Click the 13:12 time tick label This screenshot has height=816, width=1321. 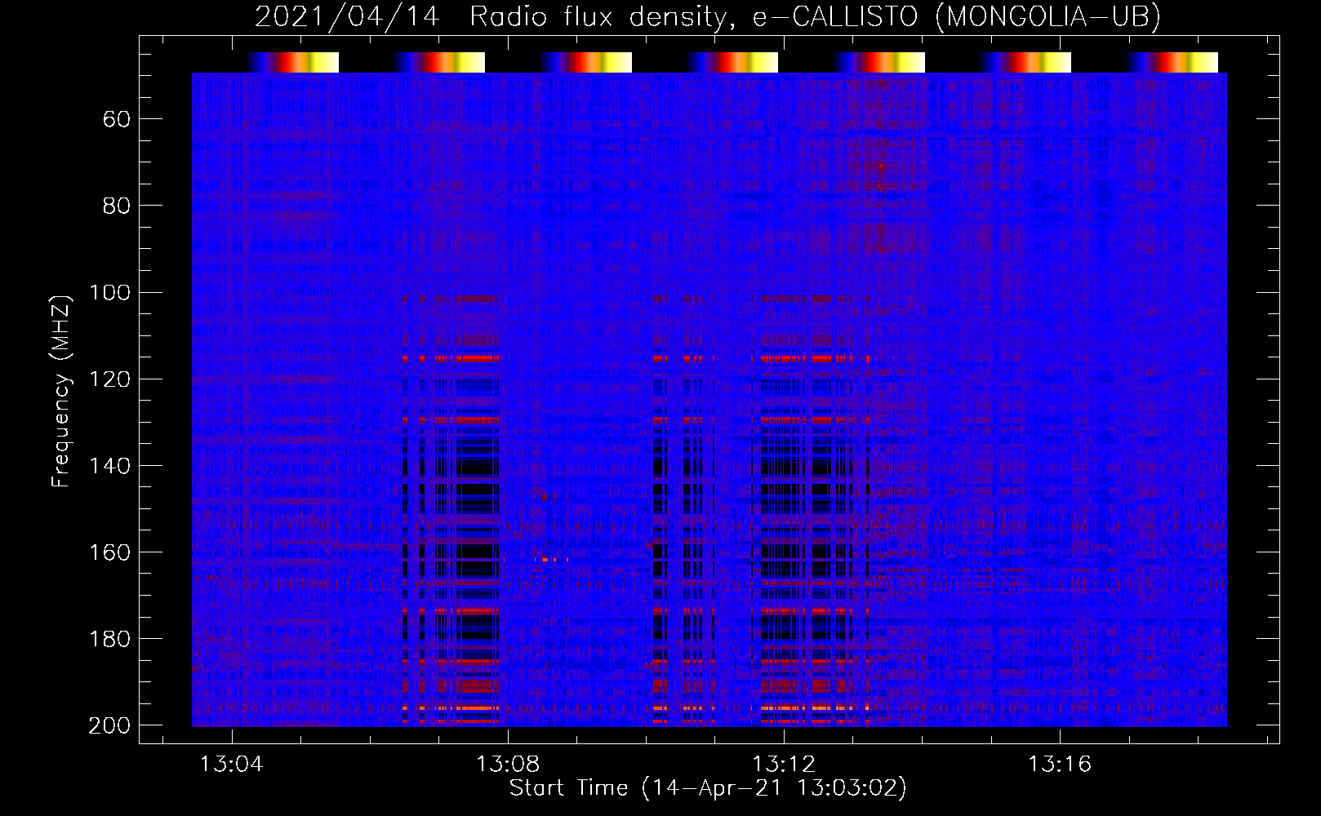click(x=784, y=765)
